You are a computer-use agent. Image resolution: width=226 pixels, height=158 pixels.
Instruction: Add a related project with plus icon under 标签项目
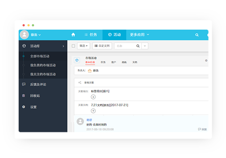pyautogui.click(x=93, y=97)
